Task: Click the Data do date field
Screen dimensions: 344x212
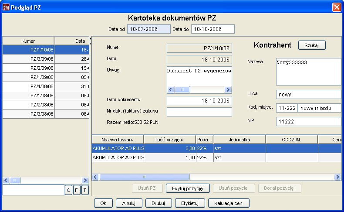Action: [x=213, y=29]
